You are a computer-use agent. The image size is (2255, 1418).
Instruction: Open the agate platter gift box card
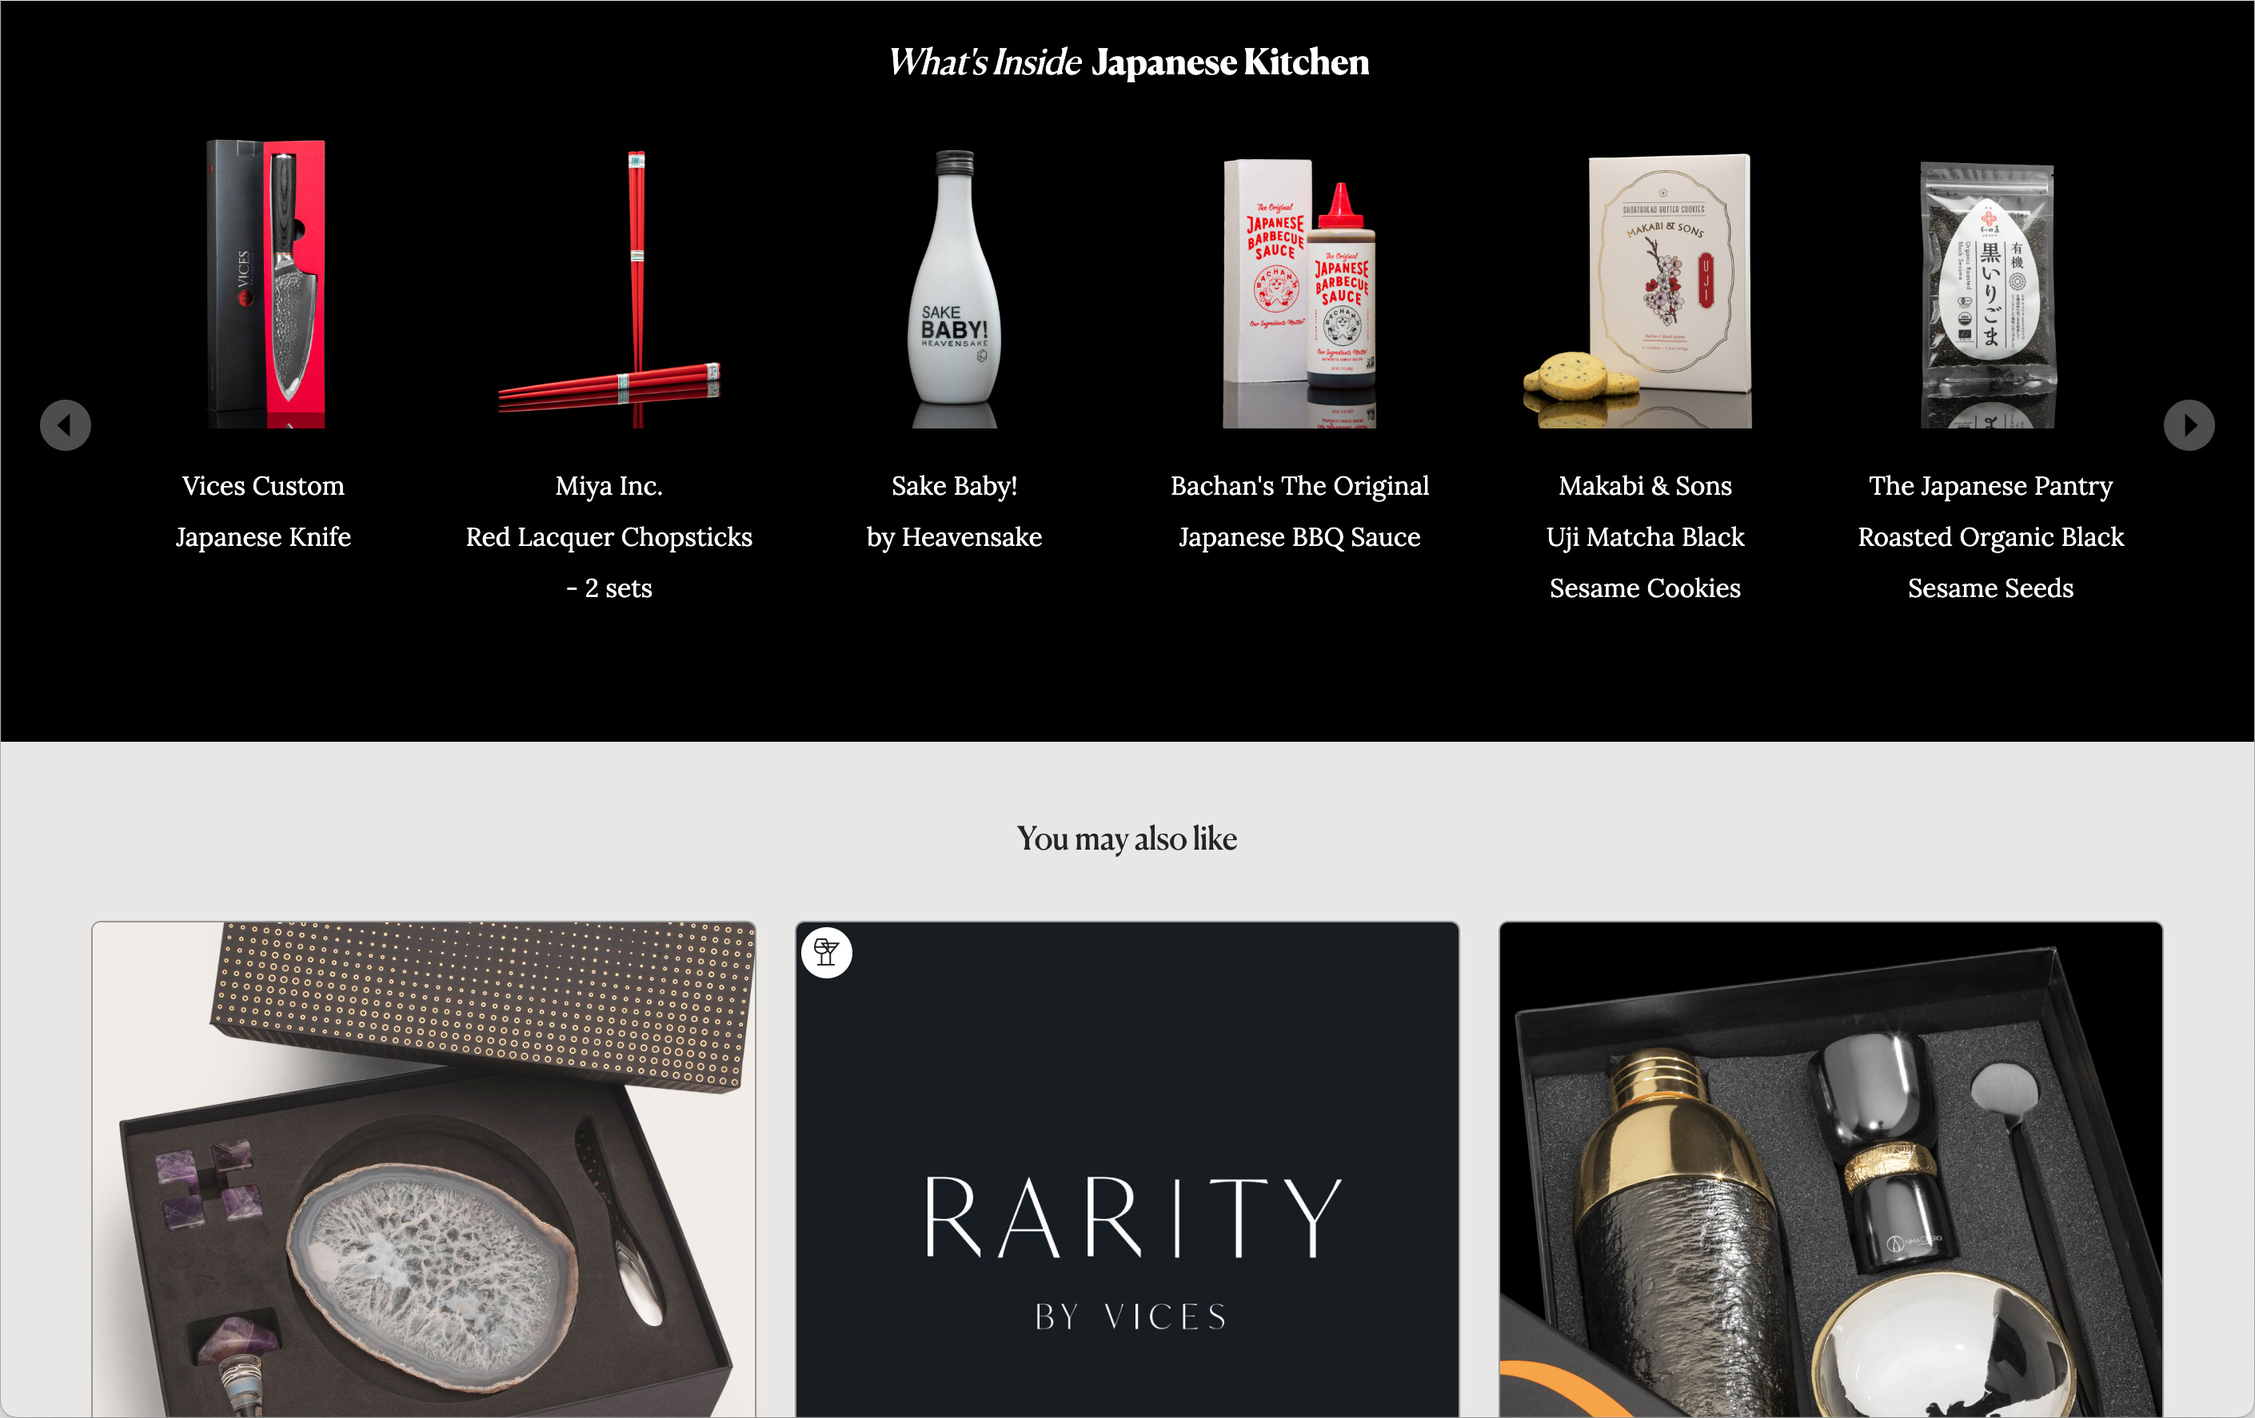423,1169
